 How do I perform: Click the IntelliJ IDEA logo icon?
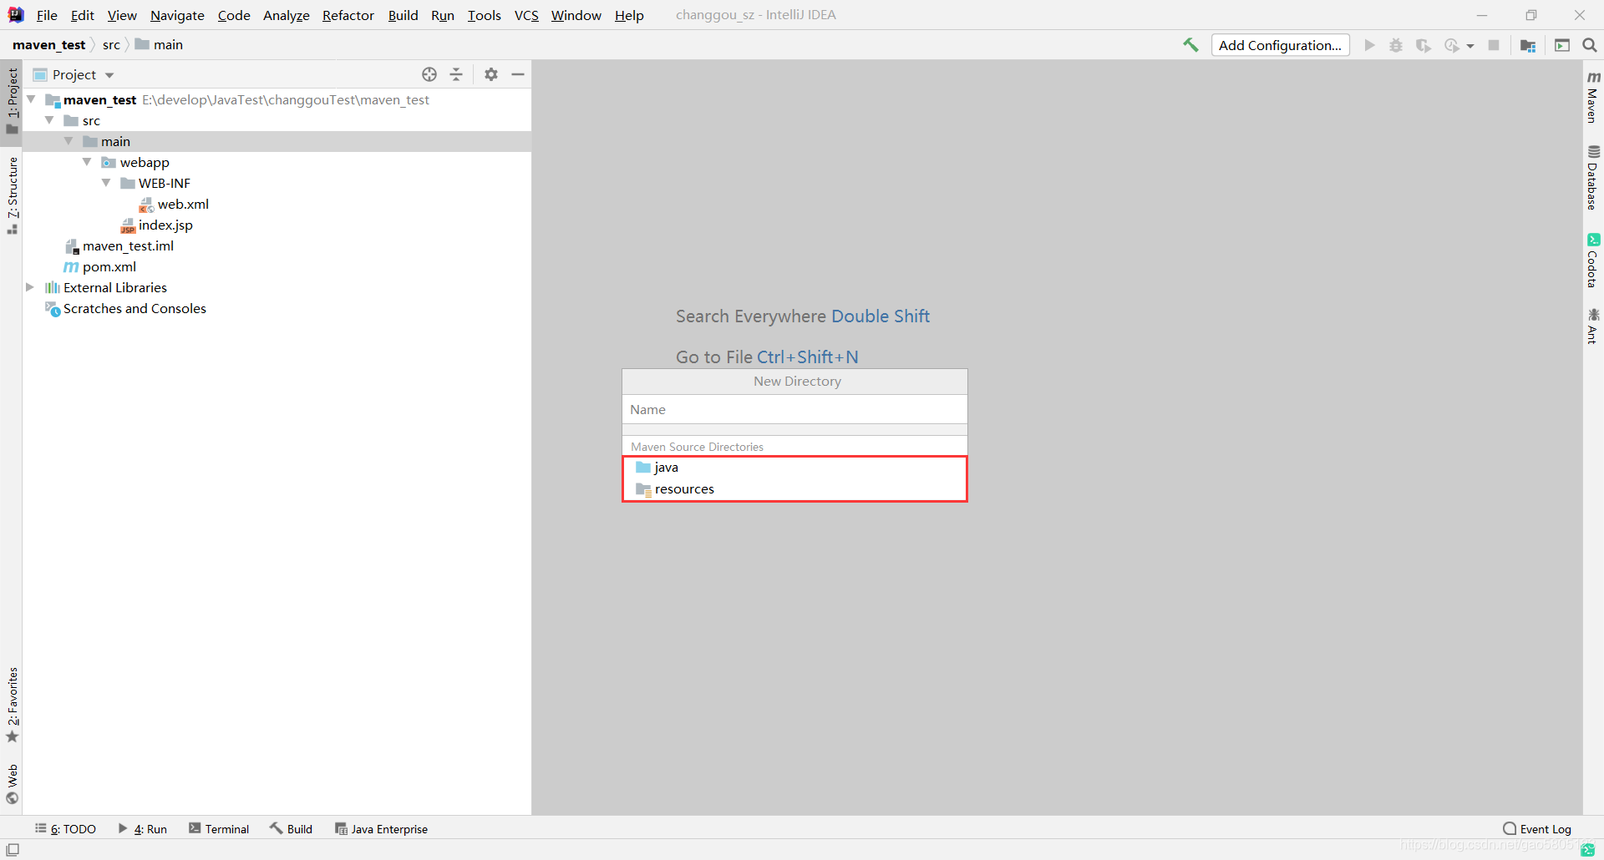16,15
